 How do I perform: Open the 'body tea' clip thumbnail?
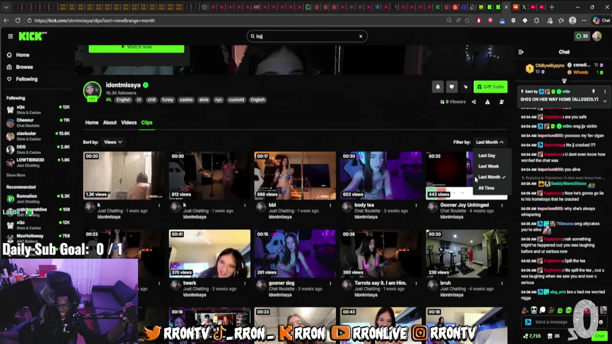[x=381, y=175]
